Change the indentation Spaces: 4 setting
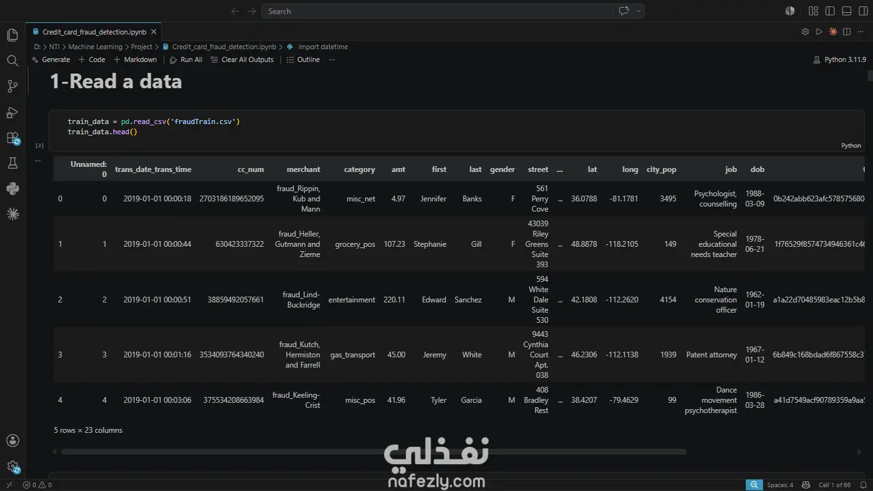The image size is (873, 491). (780, 485)
